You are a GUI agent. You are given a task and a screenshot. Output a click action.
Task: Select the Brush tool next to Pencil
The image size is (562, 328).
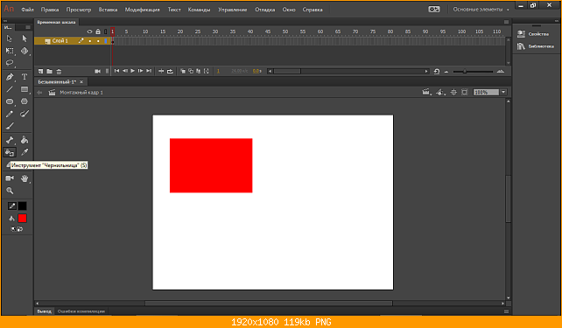coord(25,114)
